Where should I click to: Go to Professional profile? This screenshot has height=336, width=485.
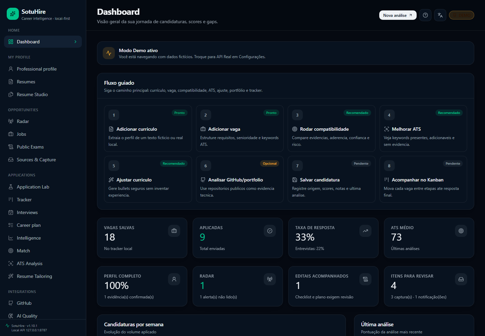pyautogui.click(x=43, y=69)
